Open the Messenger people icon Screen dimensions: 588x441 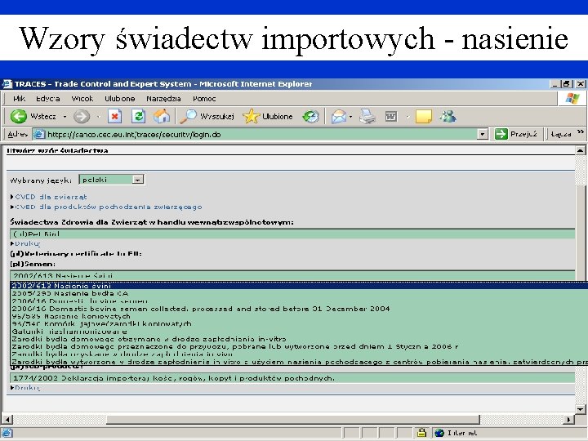coord(448,117)
